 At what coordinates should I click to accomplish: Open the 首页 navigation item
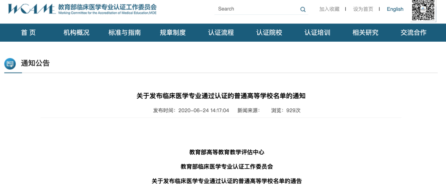tap(28, 33)
